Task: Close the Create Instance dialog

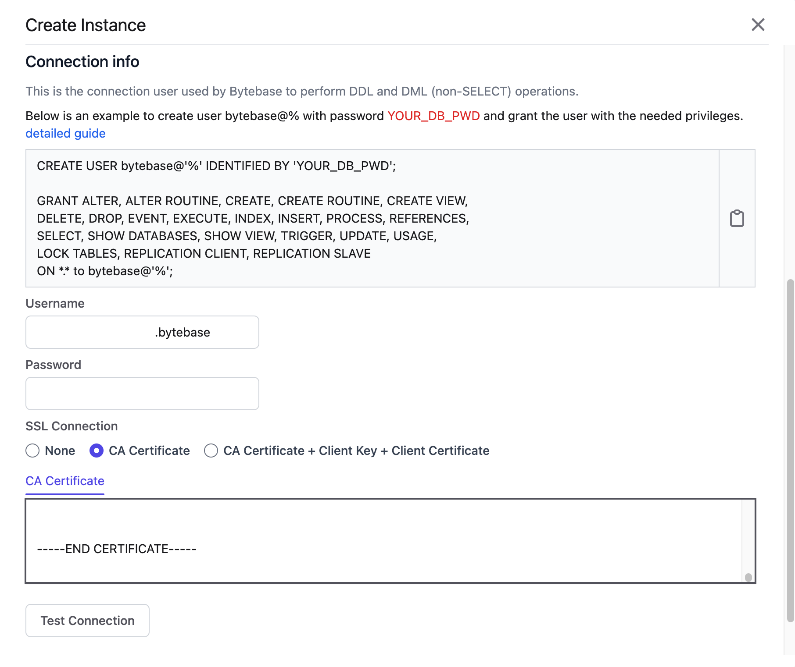Action: 758,25
